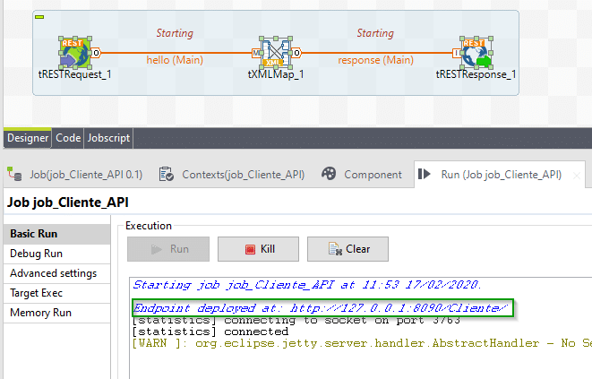Select the tRESTRequest_1 component icon

[75, 53]
